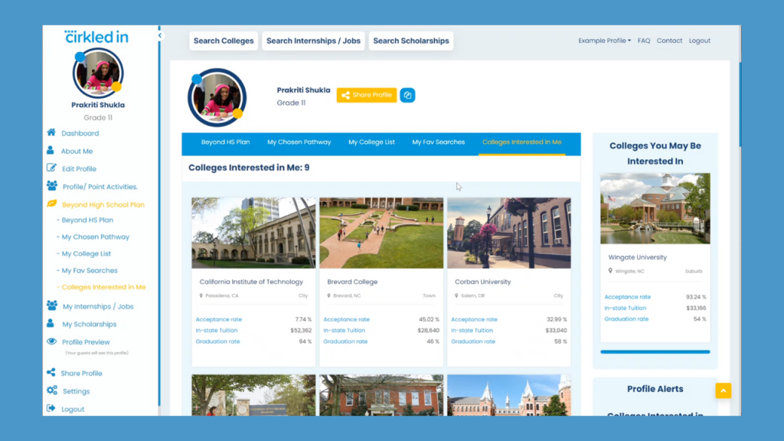The image size is (784, 441).
Task: Click the copy profile link icon button
Action: (407, 95)
